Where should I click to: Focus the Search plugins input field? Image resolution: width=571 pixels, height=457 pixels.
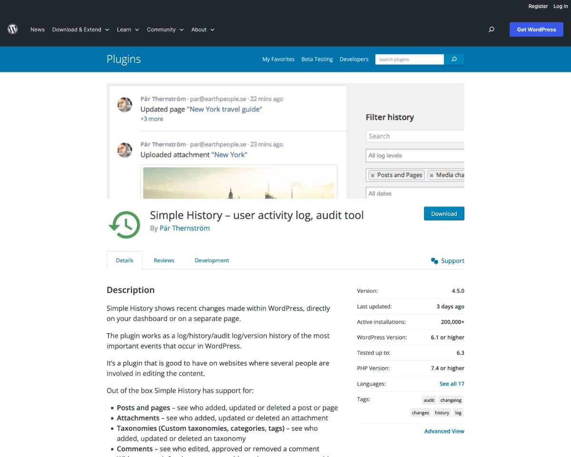click(x=409, y=60)
